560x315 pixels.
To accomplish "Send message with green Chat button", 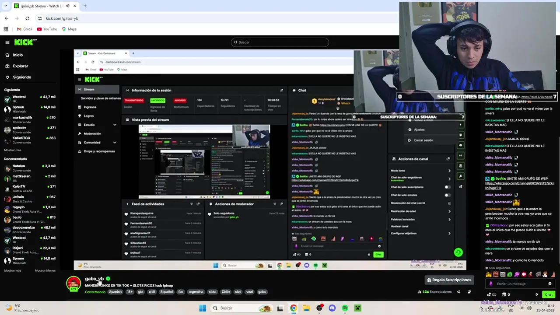I will coord(549,294).
